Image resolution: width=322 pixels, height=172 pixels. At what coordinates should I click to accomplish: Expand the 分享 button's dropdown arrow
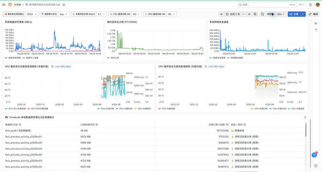(303, 14)
